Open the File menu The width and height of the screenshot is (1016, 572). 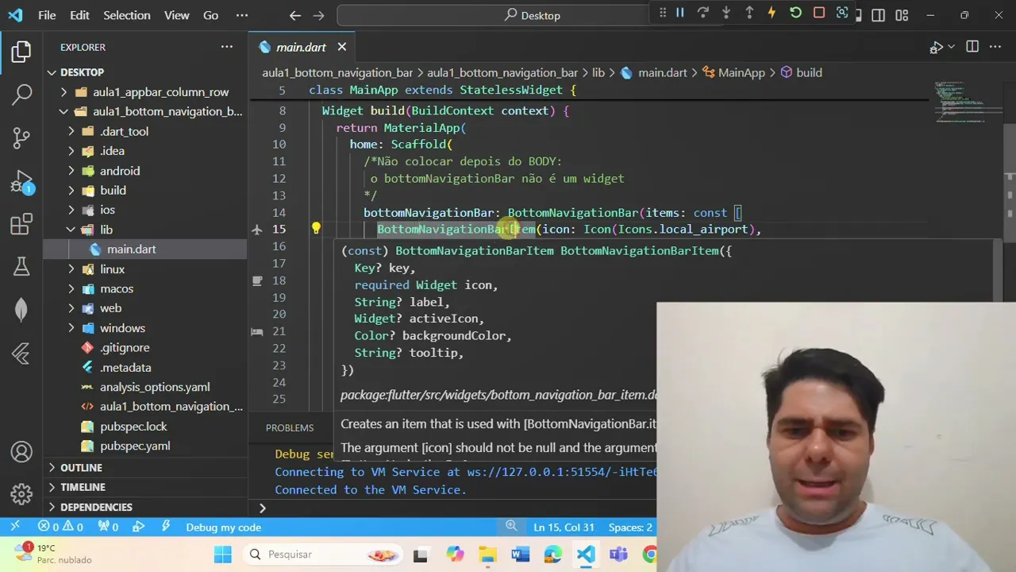(x=47, y=15)
